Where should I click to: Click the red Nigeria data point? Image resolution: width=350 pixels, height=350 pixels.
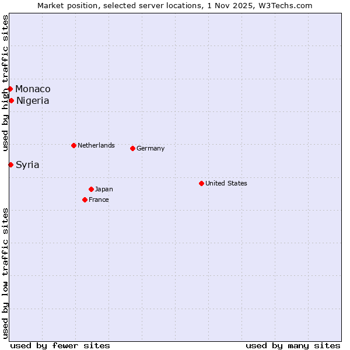tap(11, 100)
